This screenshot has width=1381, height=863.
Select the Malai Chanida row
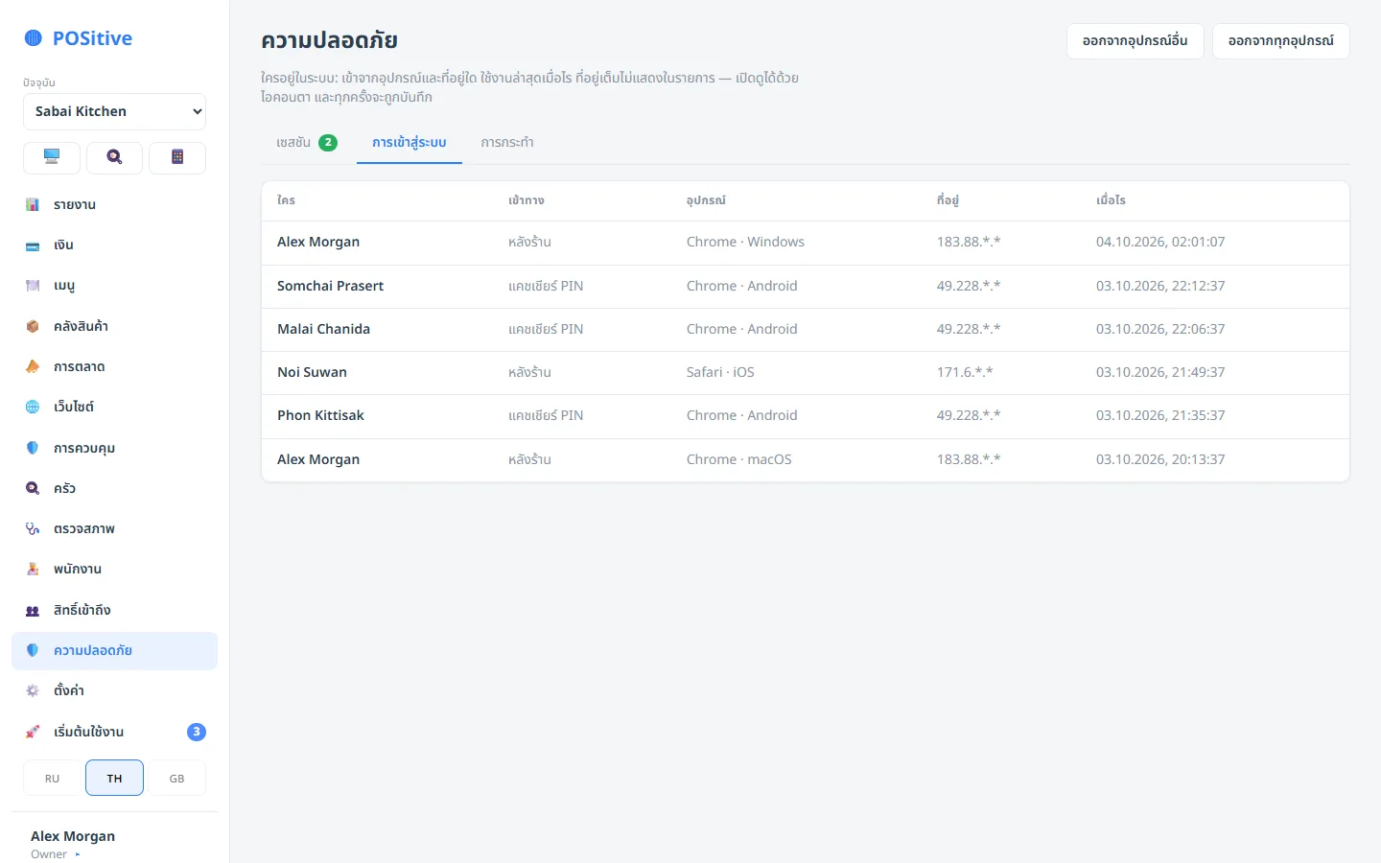[x=806, y=329]
